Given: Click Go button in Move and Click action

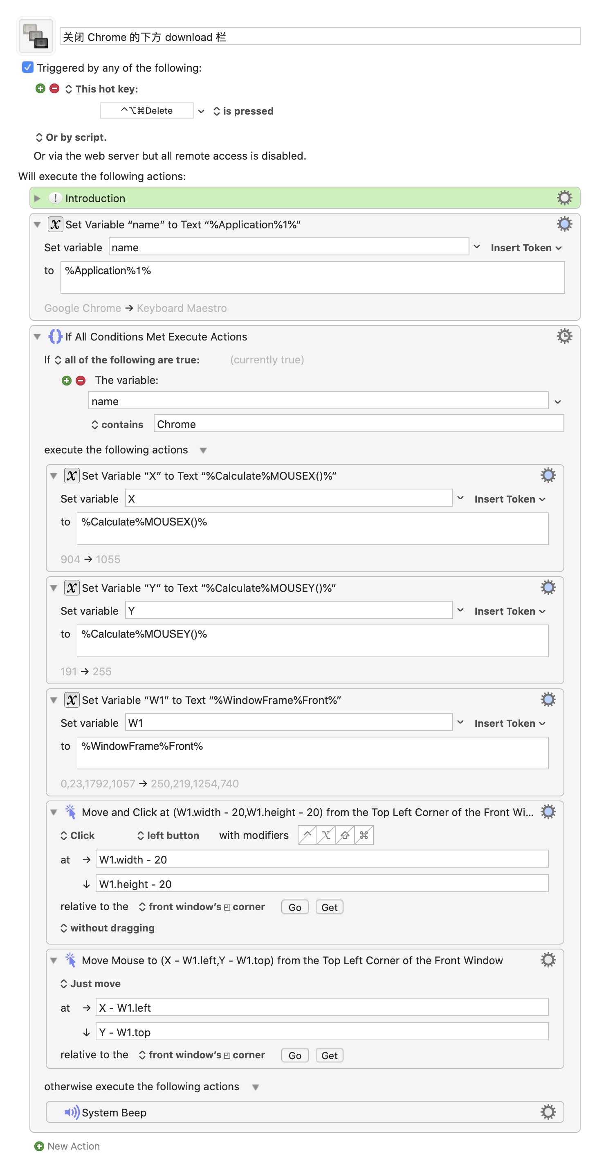Looking at the screenshot, I should (x=295, y=907).
